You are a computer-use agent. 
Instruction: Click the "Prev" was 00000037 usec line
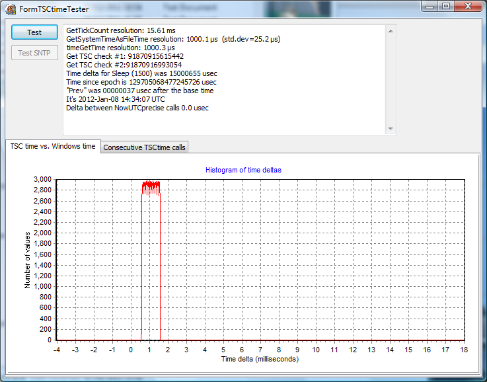(x=140, y=91)
